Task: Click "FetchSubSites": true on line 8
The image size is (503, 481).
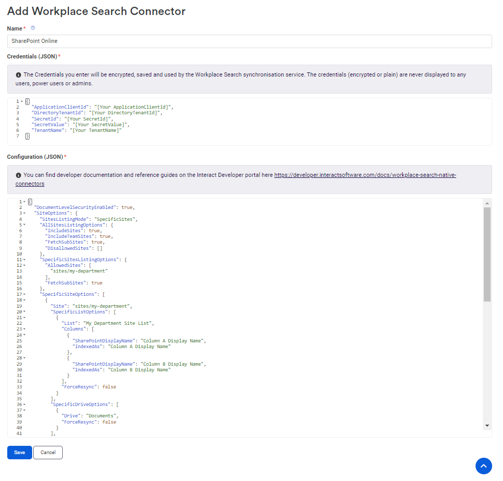Action: (x=75, y=243)
